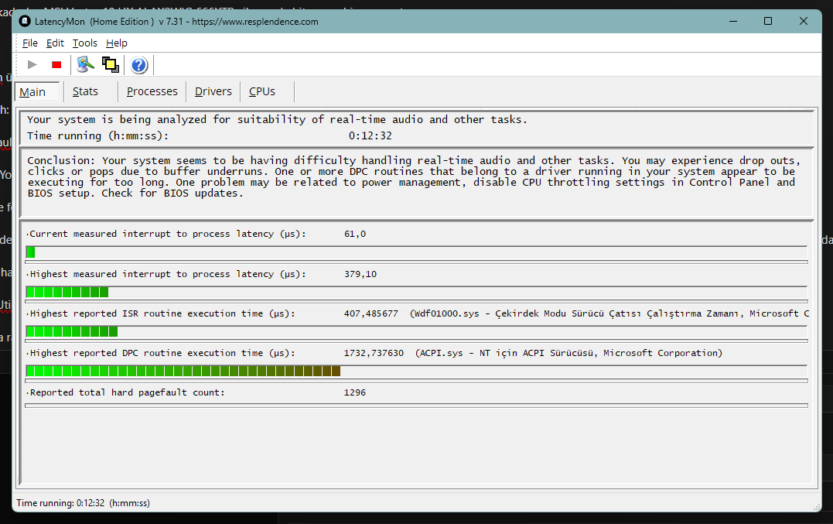Click 'Highest measured interrupt to process latency' label
Viewport: 833px width, 524px height.
(x=168, y=274)
